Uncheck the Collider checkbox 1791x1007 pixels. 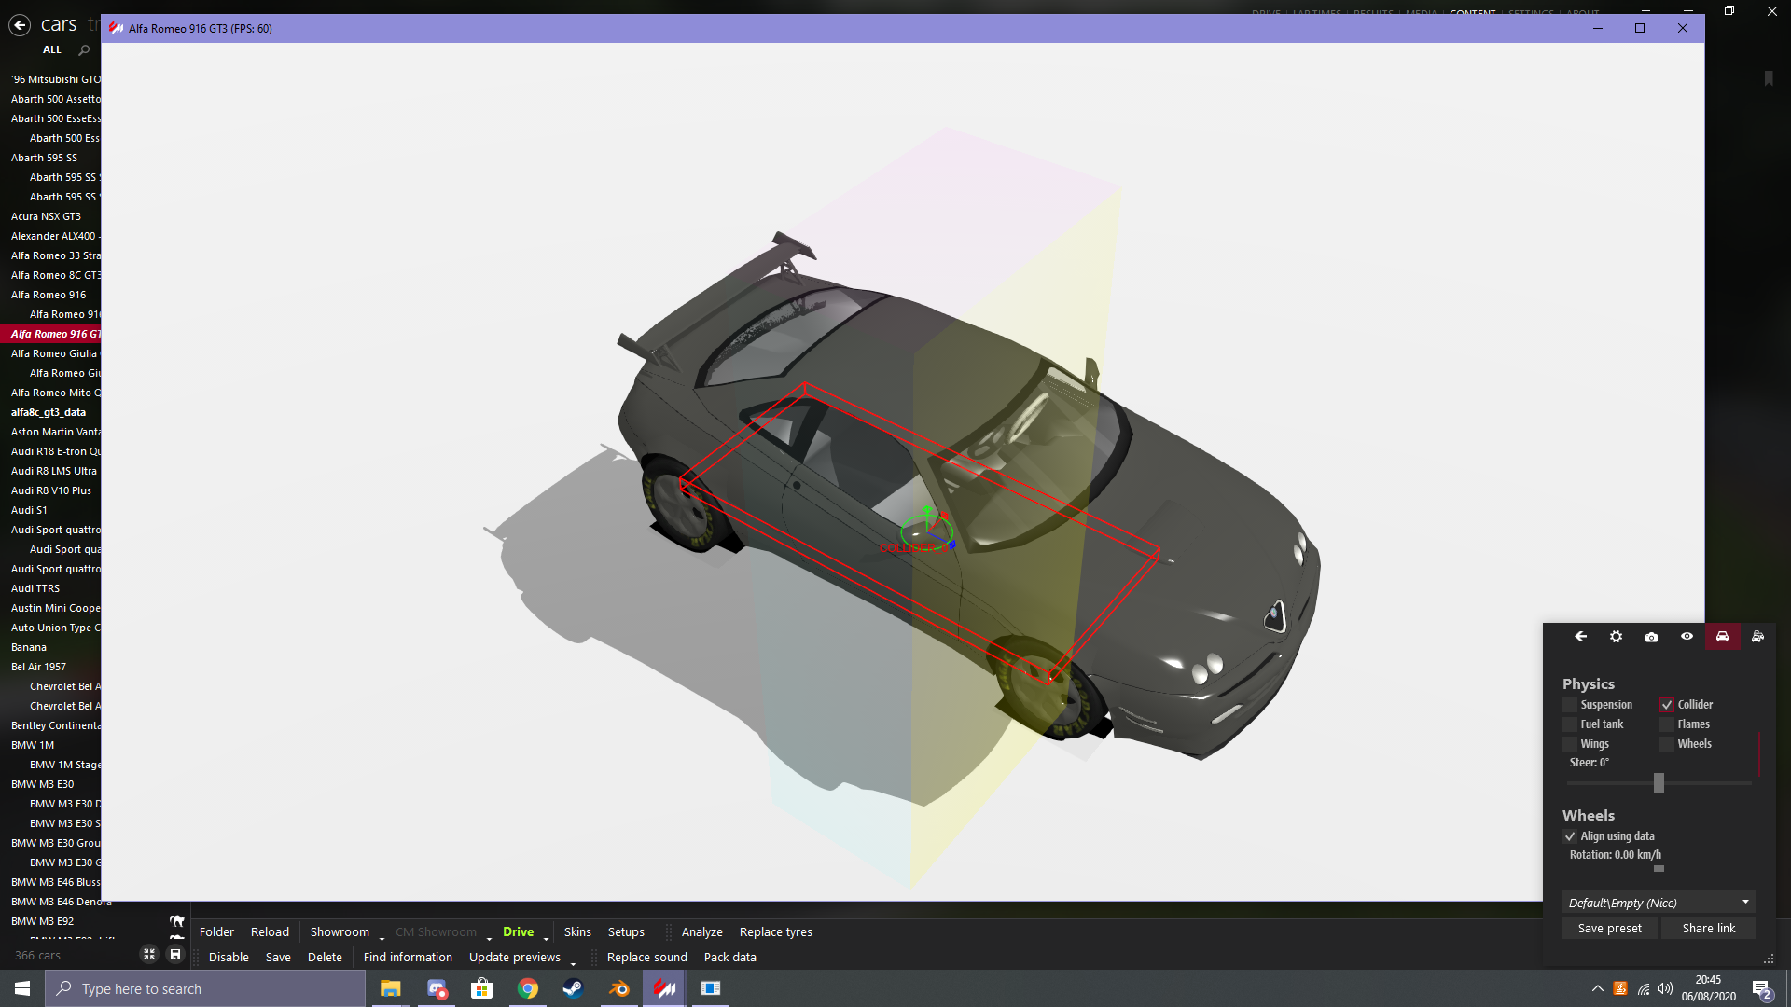coord(1667,705)
